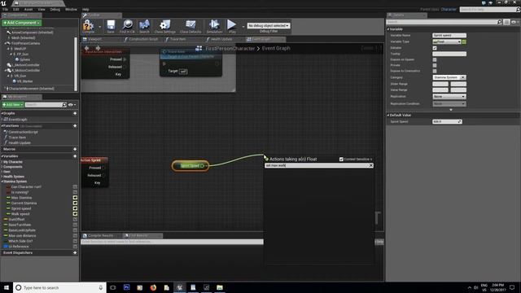Viewport: 521px width, 293px height.
Task: Select the Sprint speed variable in the list
Action: [x=21, y=208]
